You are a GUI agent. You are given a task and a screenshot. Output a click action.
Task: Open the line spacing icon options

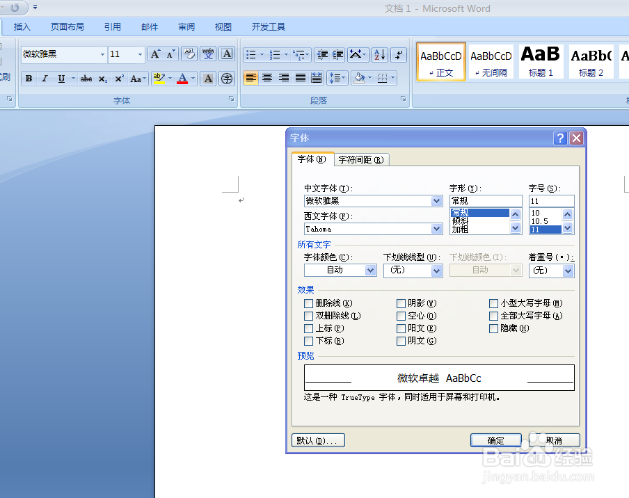[337, 78]
